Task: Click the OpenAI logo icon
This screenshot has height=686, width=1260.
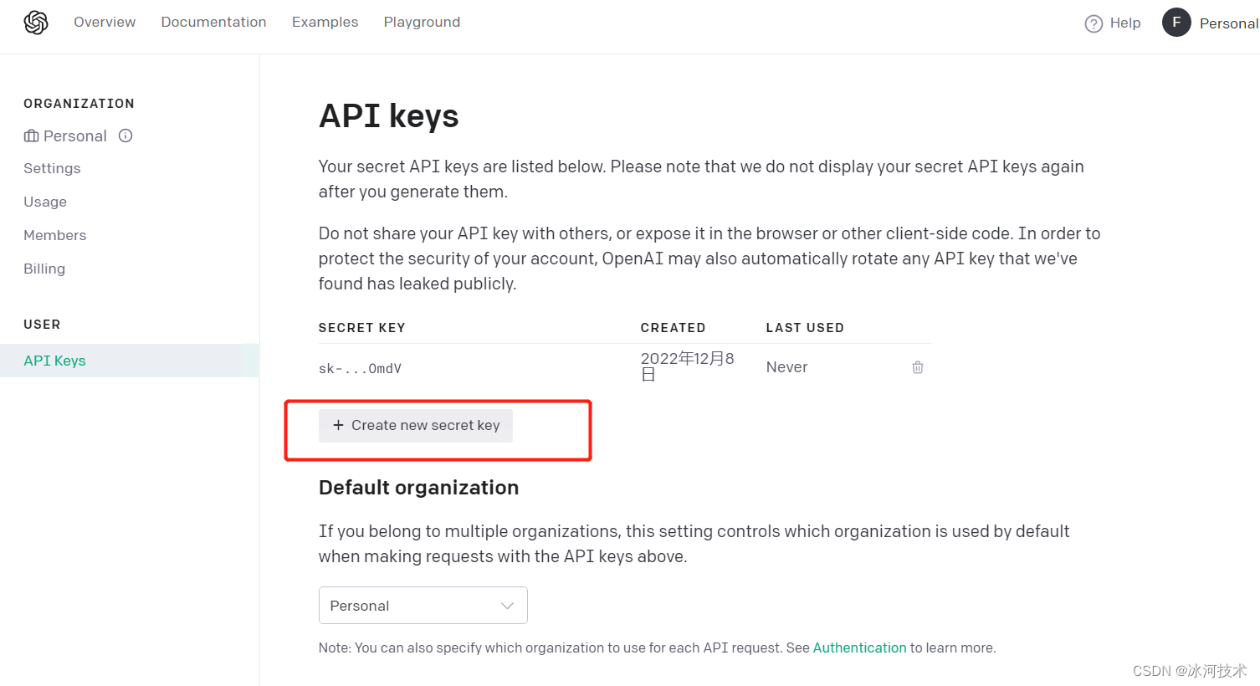Action: pos(36,23)
